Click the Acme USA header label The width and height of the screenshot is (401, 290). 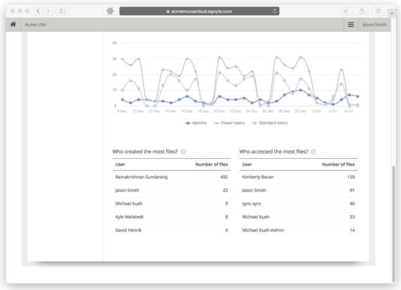pos(35,25)
